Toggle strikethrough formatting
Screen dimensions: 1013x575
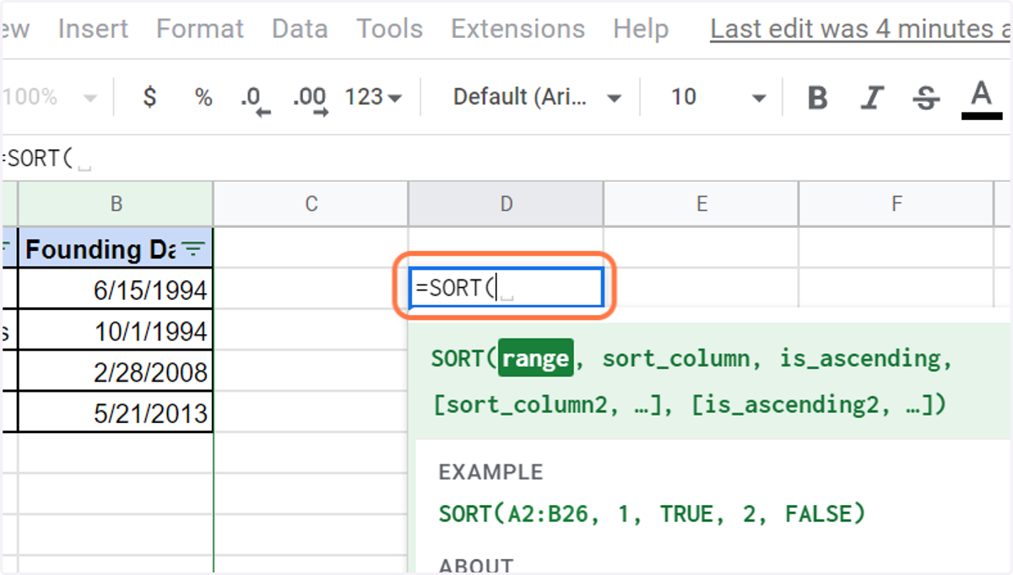pos(926,98)
